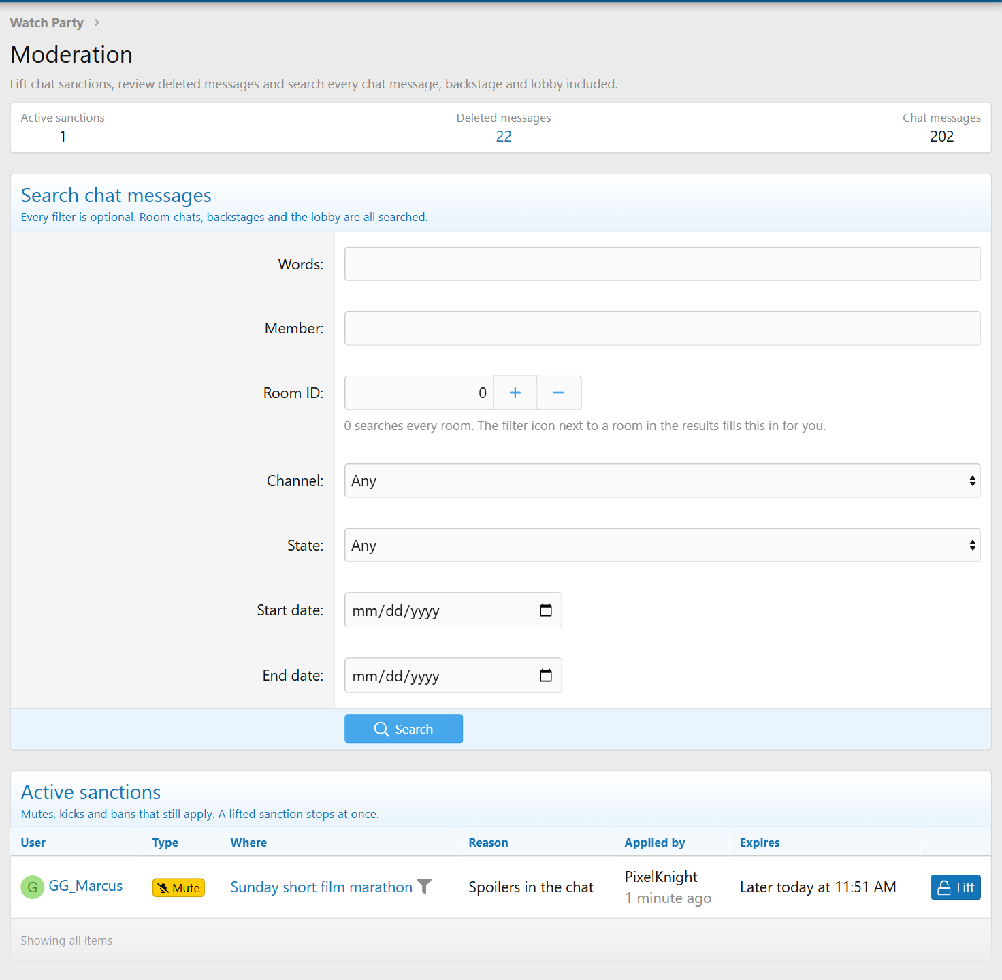Screen dimensions: 1002x980
Task: Open the 22 deleted messages link
Action: click(504, 136)
